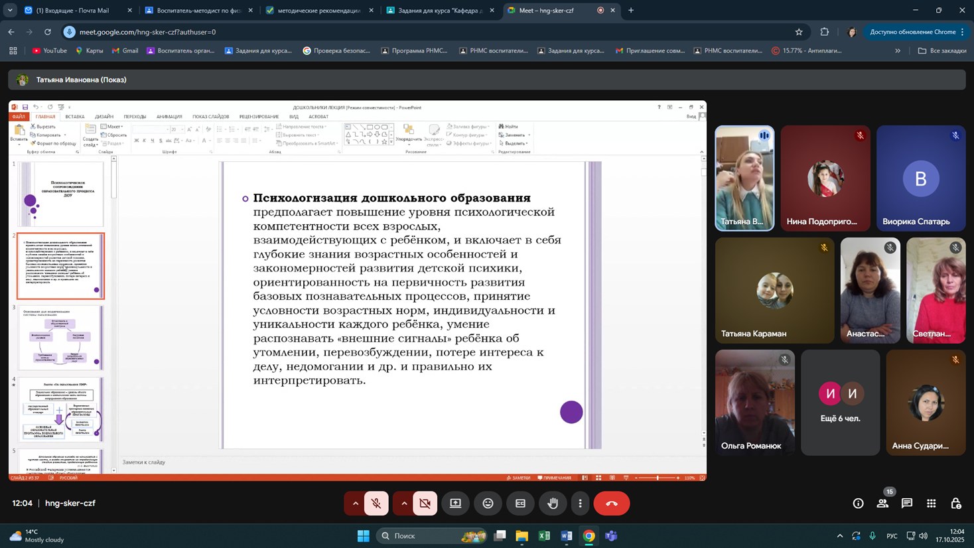Open chat with everyone icon
The height and width of the screenshot is (548, 974).
[x=907, y=504]
